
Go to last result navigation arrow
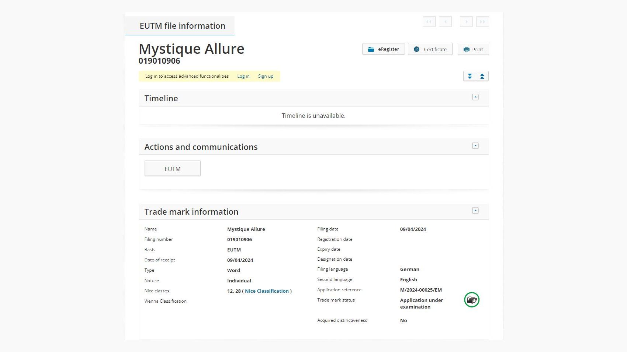point(482,22)
